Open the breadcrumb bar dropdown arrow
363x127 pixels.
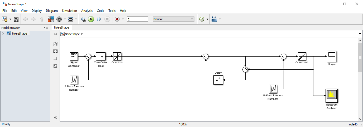tap(360, 34)
